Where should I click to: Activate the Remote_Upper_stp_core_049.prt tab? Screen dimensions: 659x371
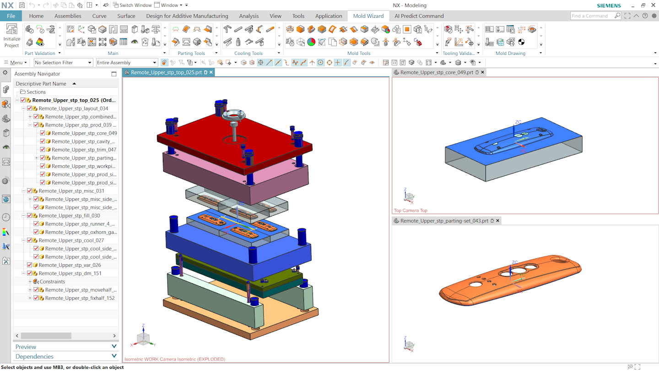tap(437, 72)
